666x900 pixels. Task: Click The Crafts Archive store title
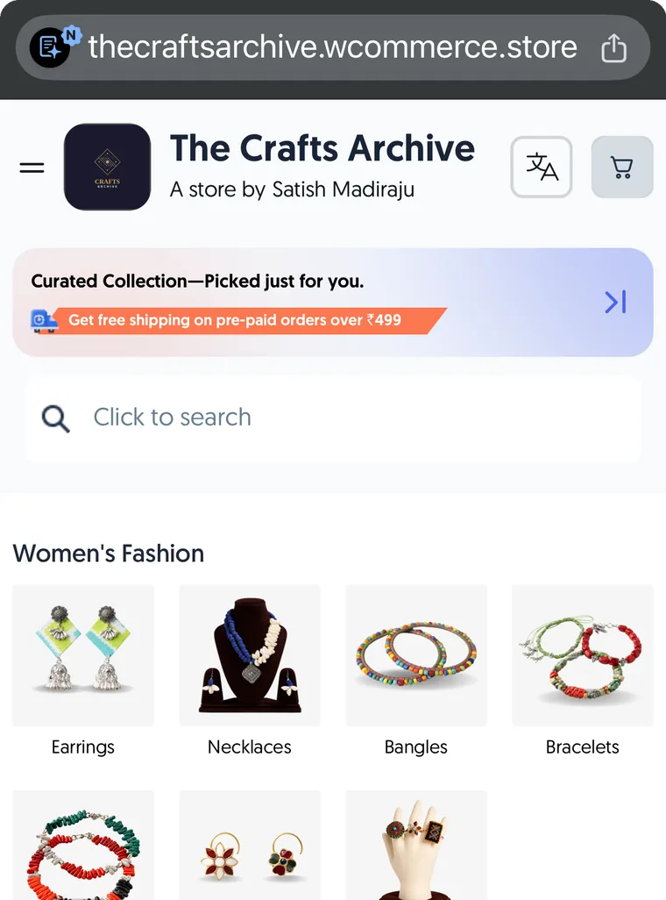click(322, 148)
